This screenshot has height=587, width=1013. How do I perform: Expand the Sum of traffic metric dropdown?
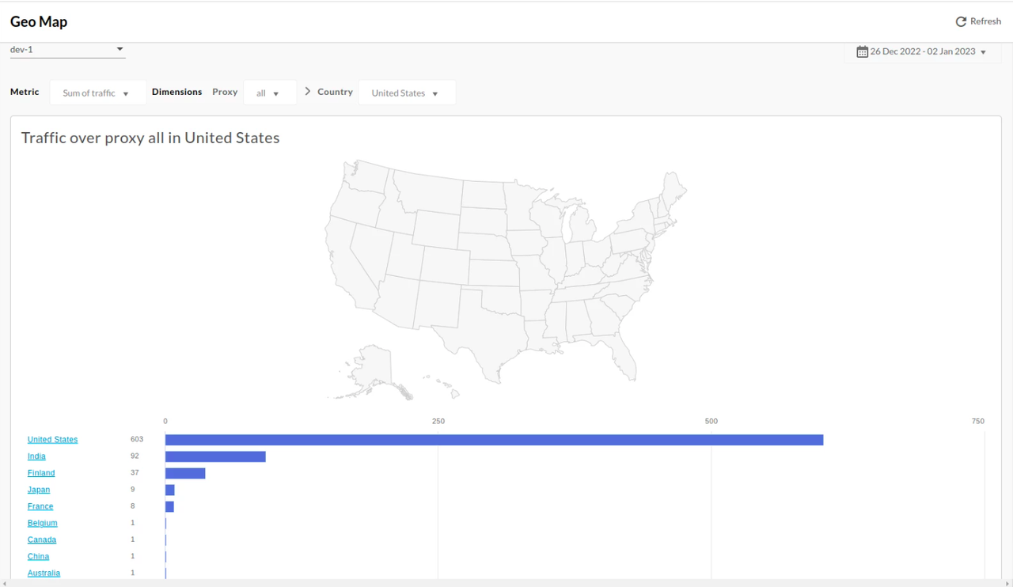click(98, 93)
